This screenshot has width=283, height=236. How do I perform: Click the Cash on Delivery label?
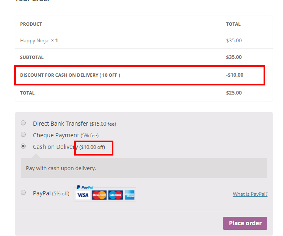point(55,147)
